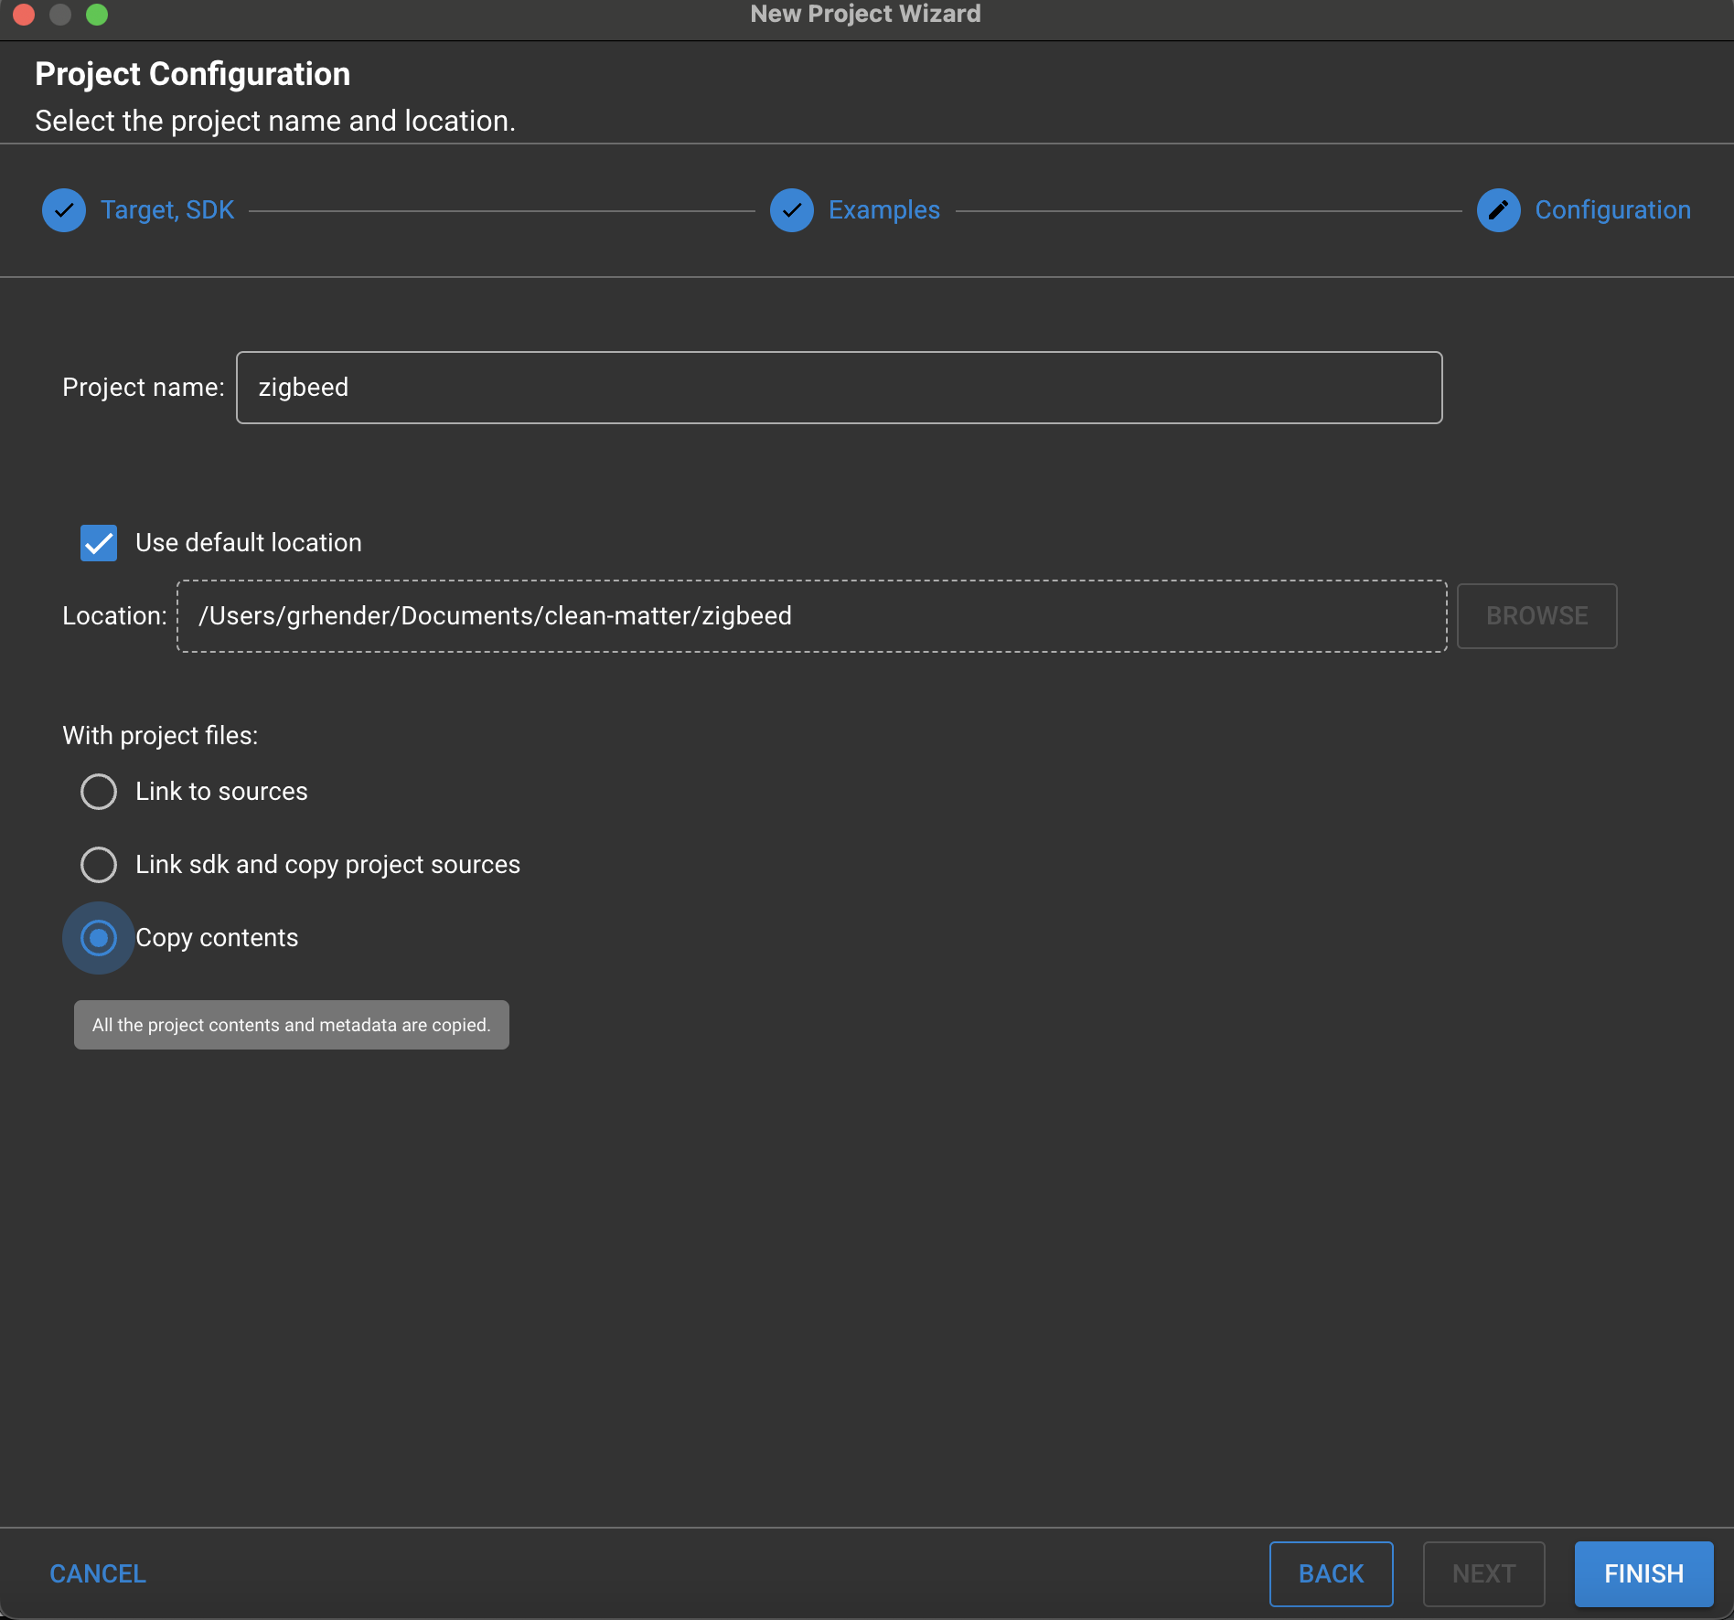Select the Copy contents radio button
The height and width of the screenshot is (1620, 1734).
(99, 938)
